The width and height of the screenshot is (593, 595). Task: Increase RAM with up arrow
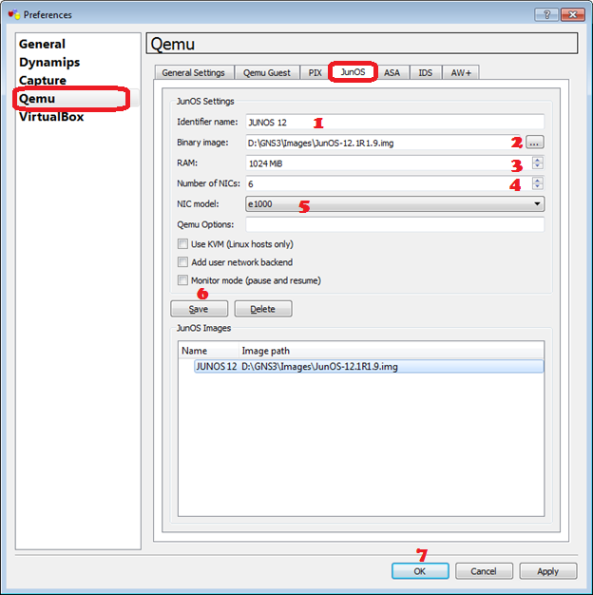point(537,160)
